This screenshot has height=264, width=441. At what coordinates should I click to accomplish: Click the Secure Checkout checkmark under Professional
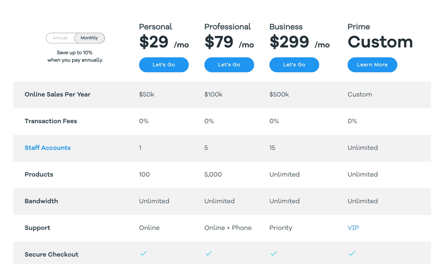point(209,253)
